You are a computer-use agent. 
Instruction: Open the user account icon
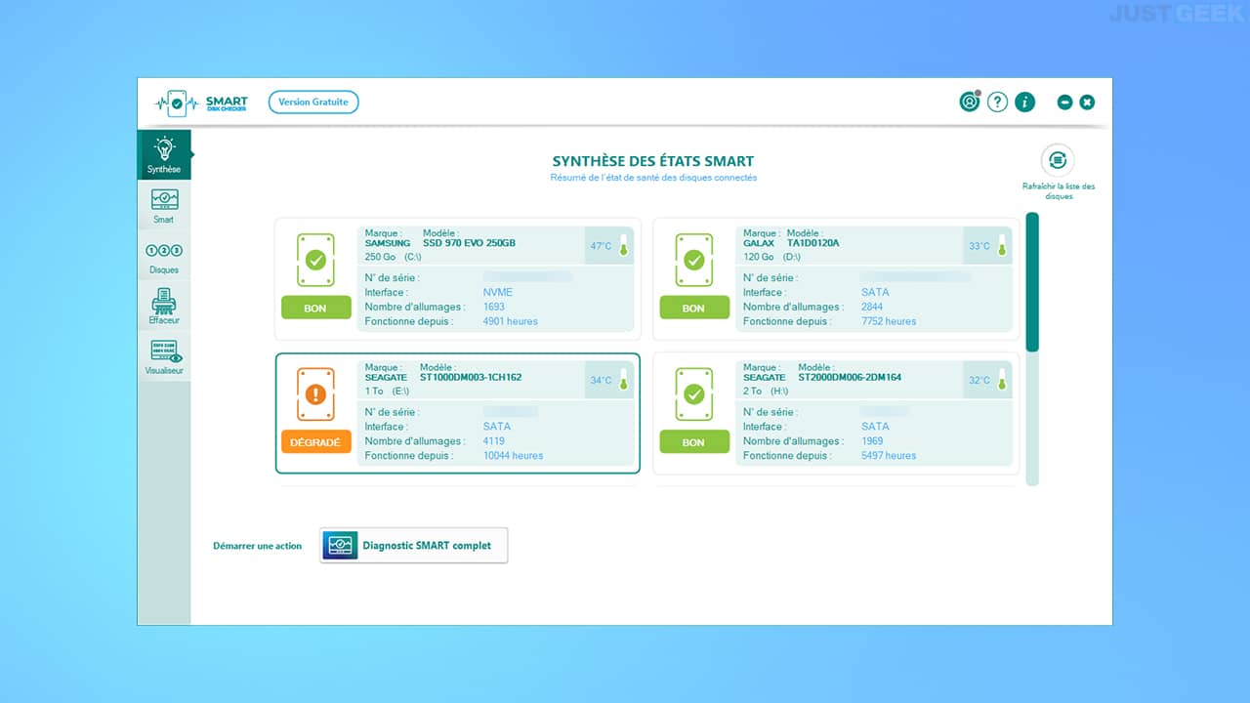click(970, 102)
